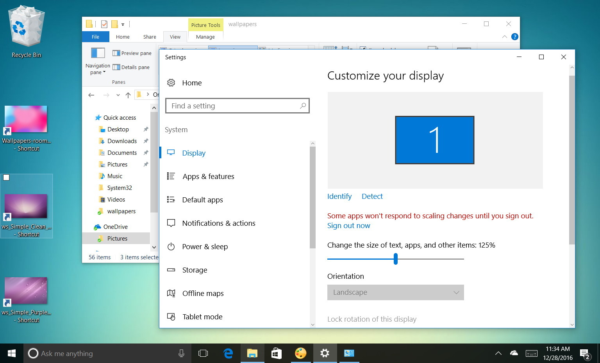Toggle the Preview pane in File Explorer
Viewport: 600px width, 363px height.
click(x=132, y=53)
